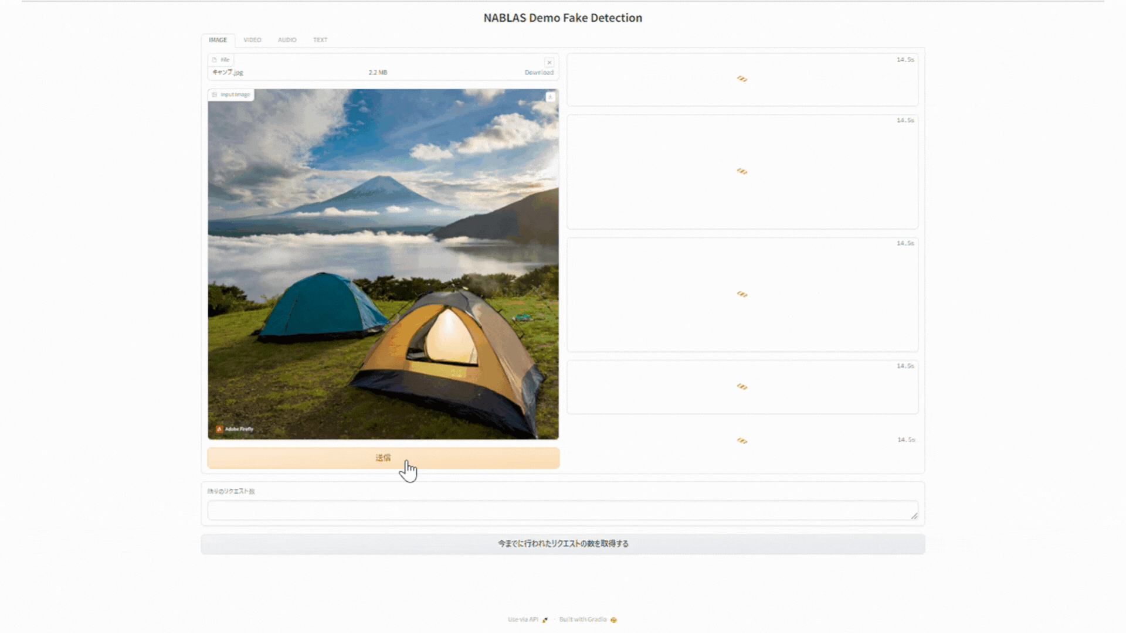Click the loading spinner in the second output panel

pyautogui.click(x=742, y=172)
